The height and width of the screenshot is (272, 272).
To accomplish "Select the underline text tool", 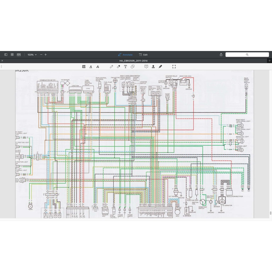I will (x=91, y=67).
